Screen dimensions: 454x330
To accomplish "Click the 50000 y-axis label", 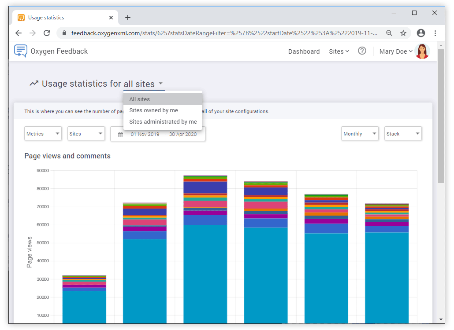I will coord(43,243).
